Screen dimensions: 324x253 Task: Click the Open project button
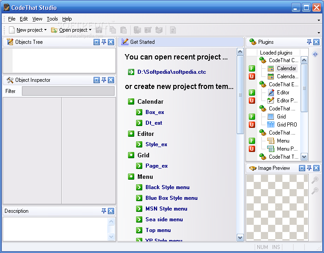coord(69,30)
